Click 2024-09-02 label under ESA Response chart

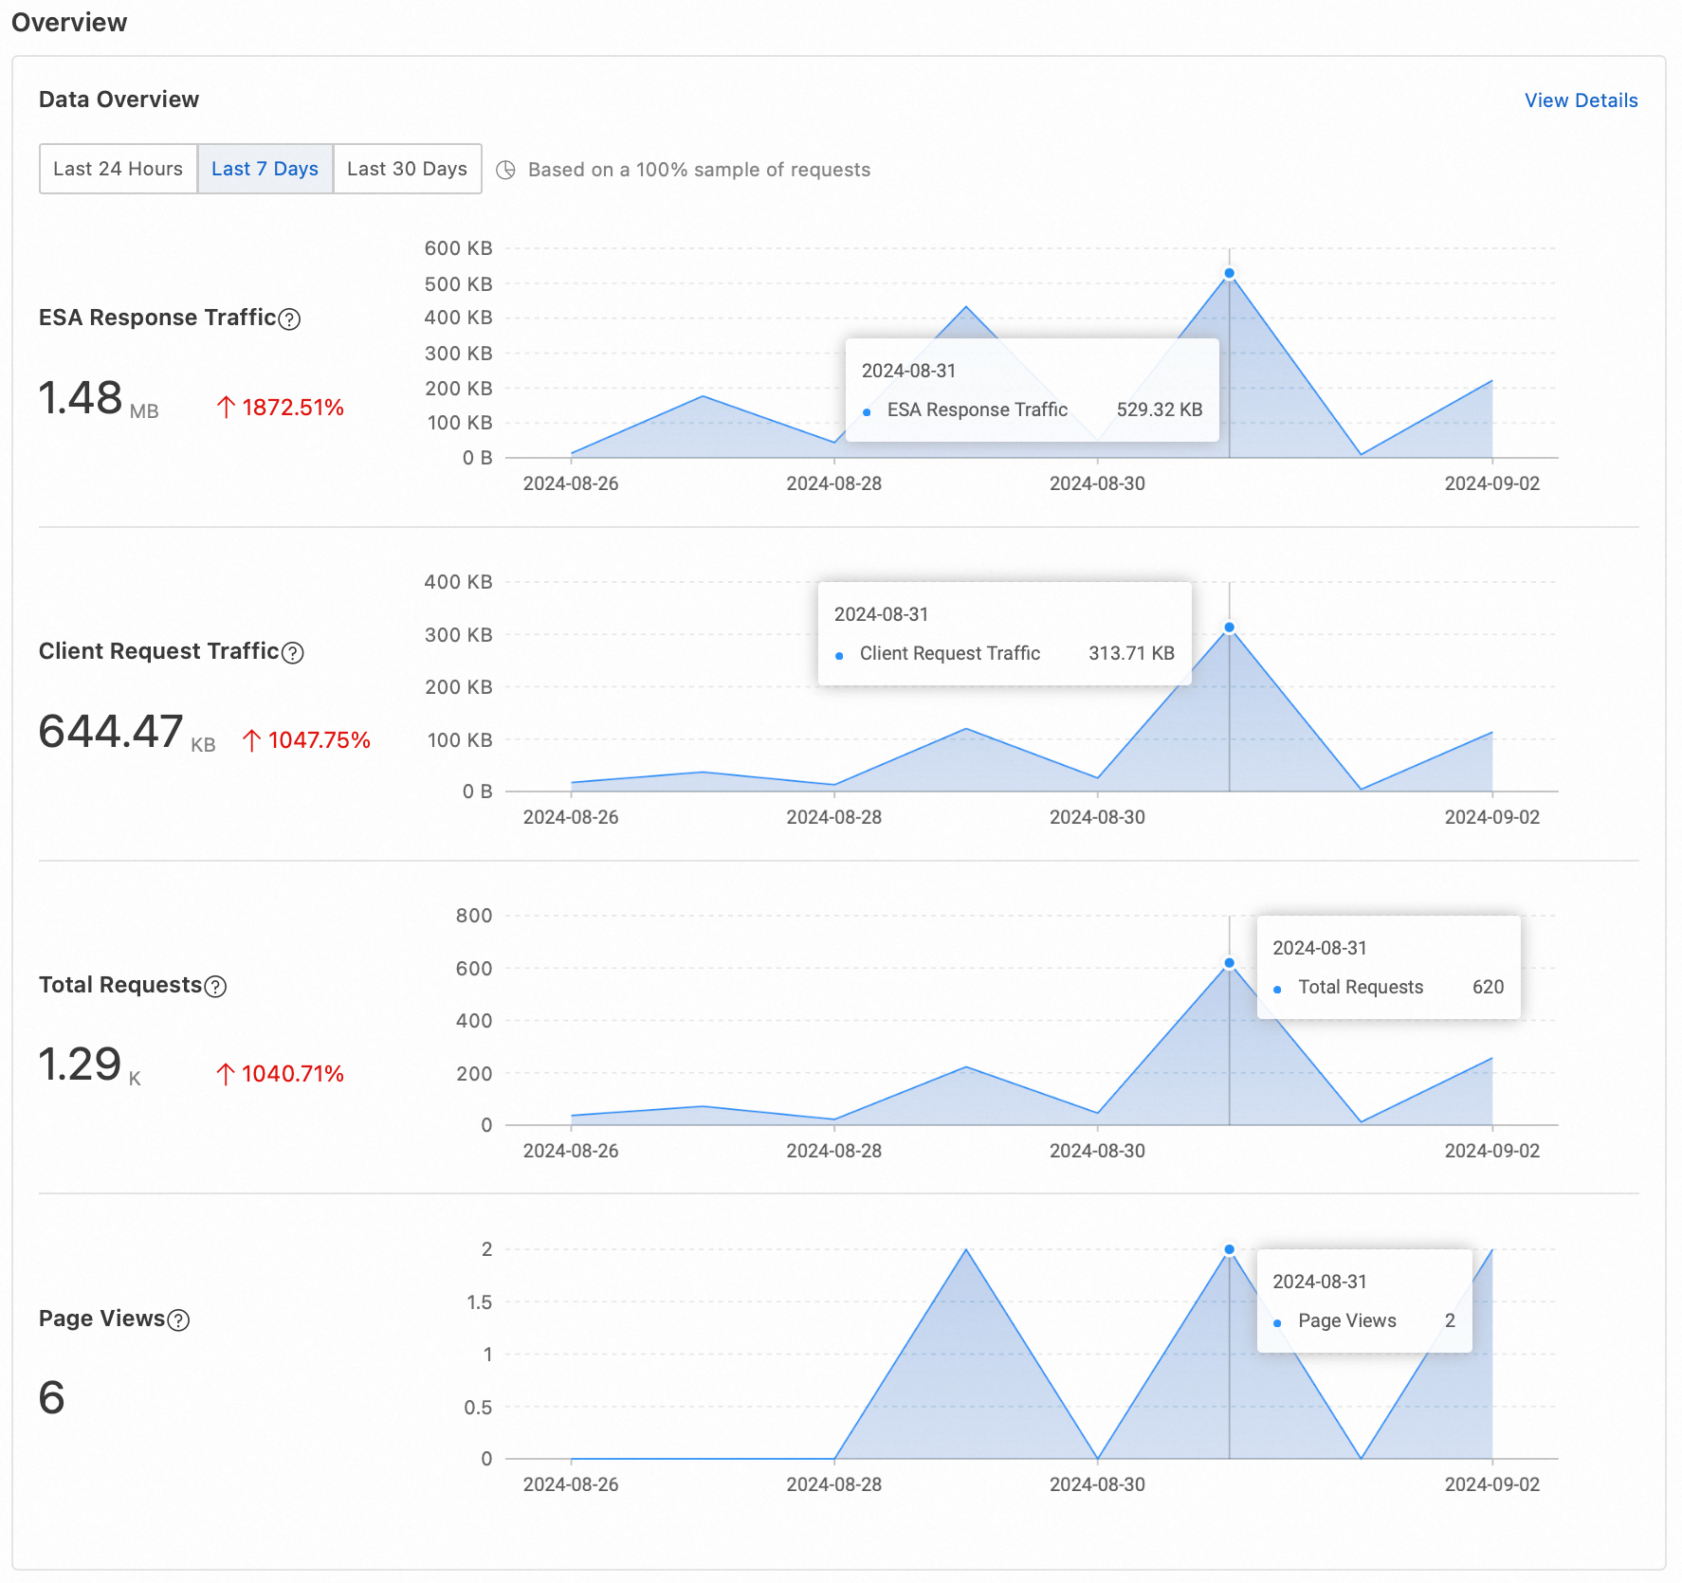point(1491,483)
